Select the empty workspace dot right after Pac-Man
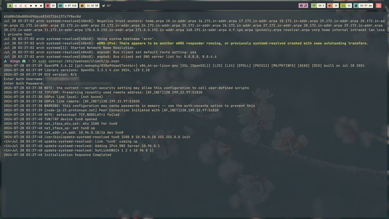Image resolution: width=389 pixels, height=219 pixels. 31,6
